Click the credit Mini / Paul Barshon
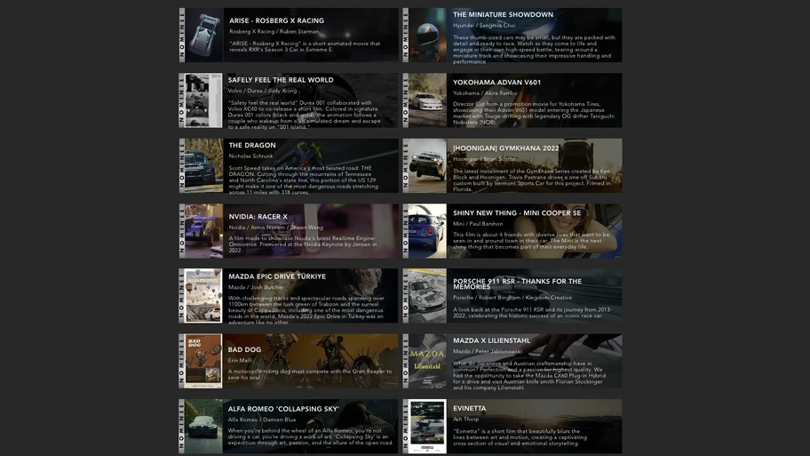 (478, 224)
